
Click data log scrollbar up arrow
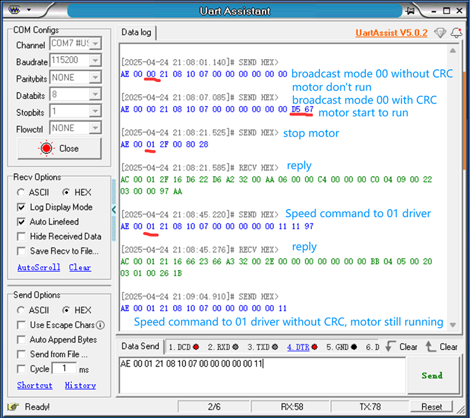pyautogui.click(x=453, y=50)
